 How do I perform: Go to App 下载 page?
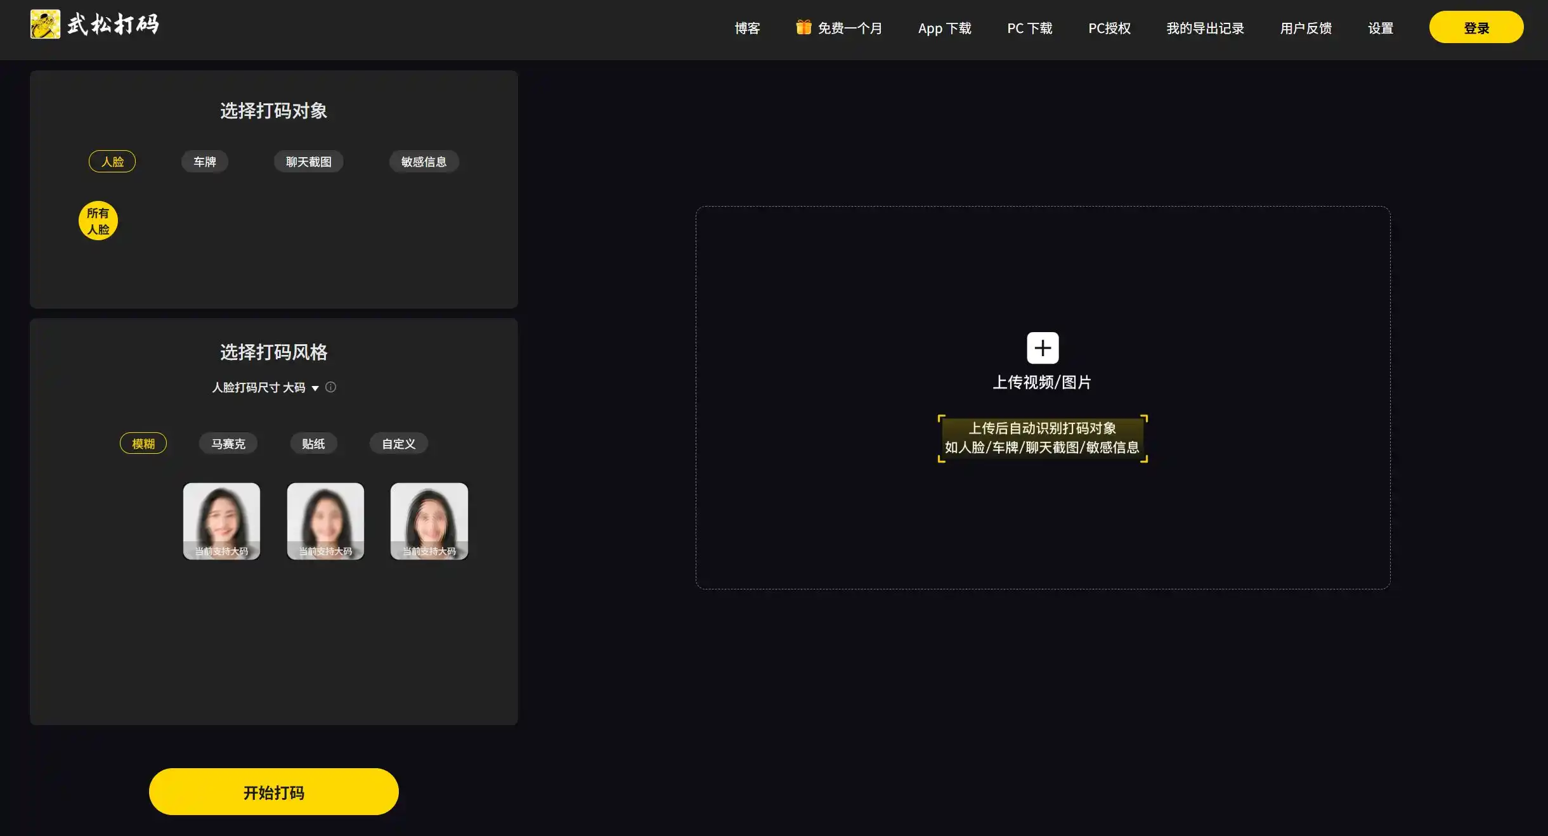[x=944, y=28]
